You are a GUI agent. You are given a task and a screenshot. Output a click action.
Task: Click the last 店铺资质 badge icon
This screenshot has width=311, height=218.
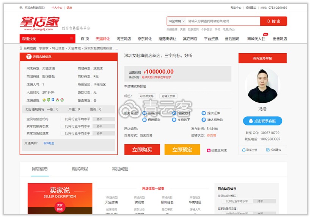pos(62,100)
